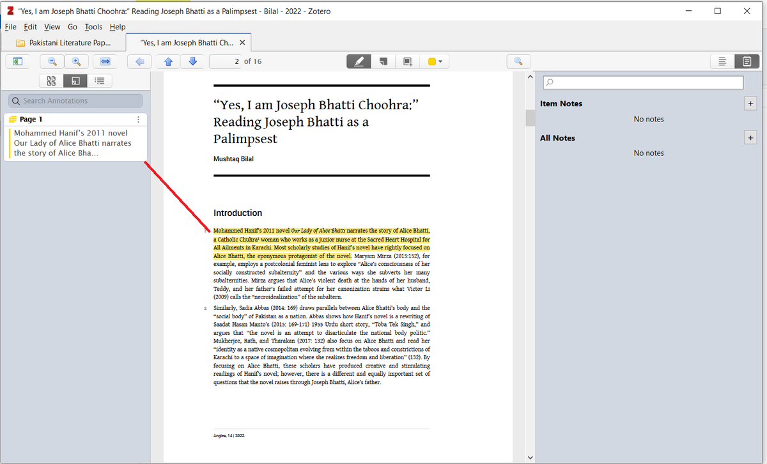
Task: Click the "of 16" page count label
Action: pyautogui.click(x=254, y=61)
